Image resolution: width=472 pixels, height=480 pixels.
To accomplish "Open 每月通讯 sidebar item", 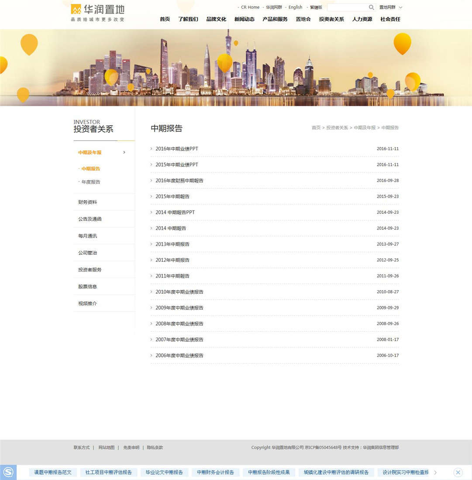I will (x=88, y=236).
